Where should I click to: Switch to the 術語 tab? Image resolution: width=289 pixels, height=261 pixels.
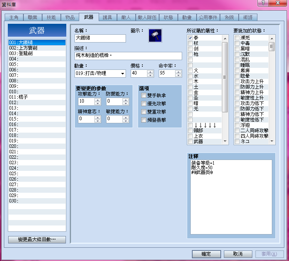[x=248, y=17]
